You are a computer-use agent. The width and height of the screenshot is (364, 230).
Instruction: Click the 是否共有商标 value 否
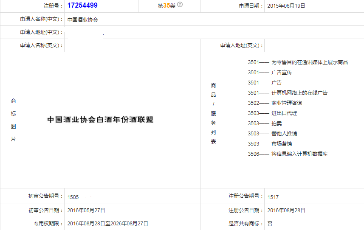click(270, 224)
